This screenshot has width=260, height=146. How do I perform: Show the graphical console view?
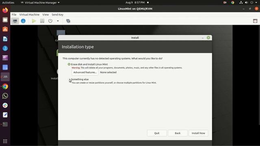pos(15,21)
